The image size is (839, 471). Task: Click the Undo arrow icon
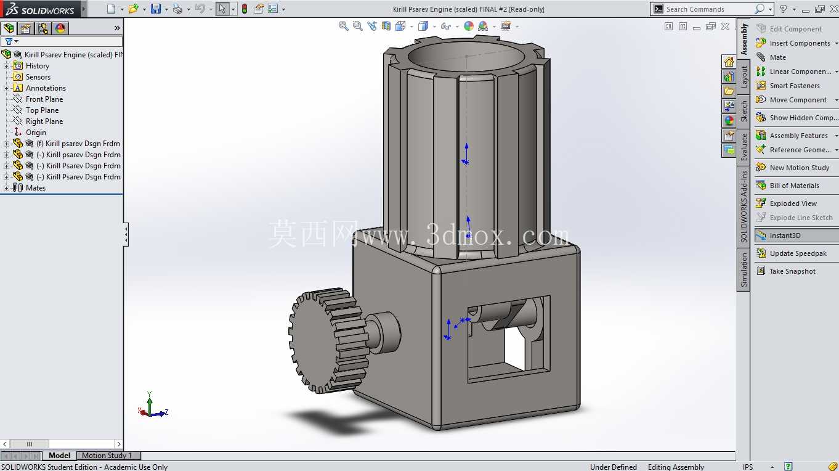[x=200, y=9]
